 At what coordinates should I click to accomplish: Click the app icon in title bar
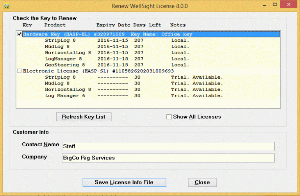tap(6, 6)
